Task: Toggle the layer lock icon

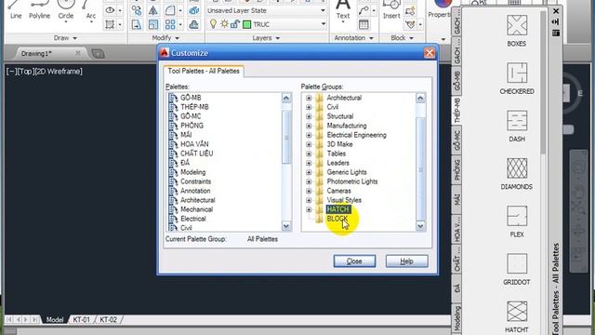Action: coord(235,24)
